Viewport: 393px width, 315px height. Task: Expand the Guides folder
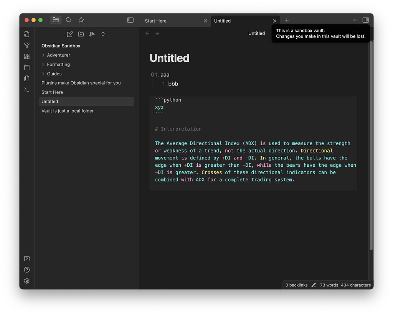tap(43, 74)
